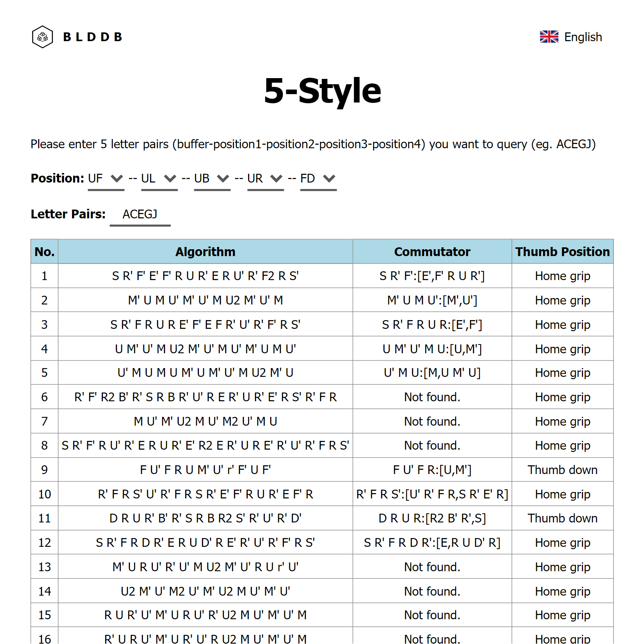This screenshot has height=644, width=644.
Task: Click the Thumb down cell in row 11
Action: (x=562, y=518)
